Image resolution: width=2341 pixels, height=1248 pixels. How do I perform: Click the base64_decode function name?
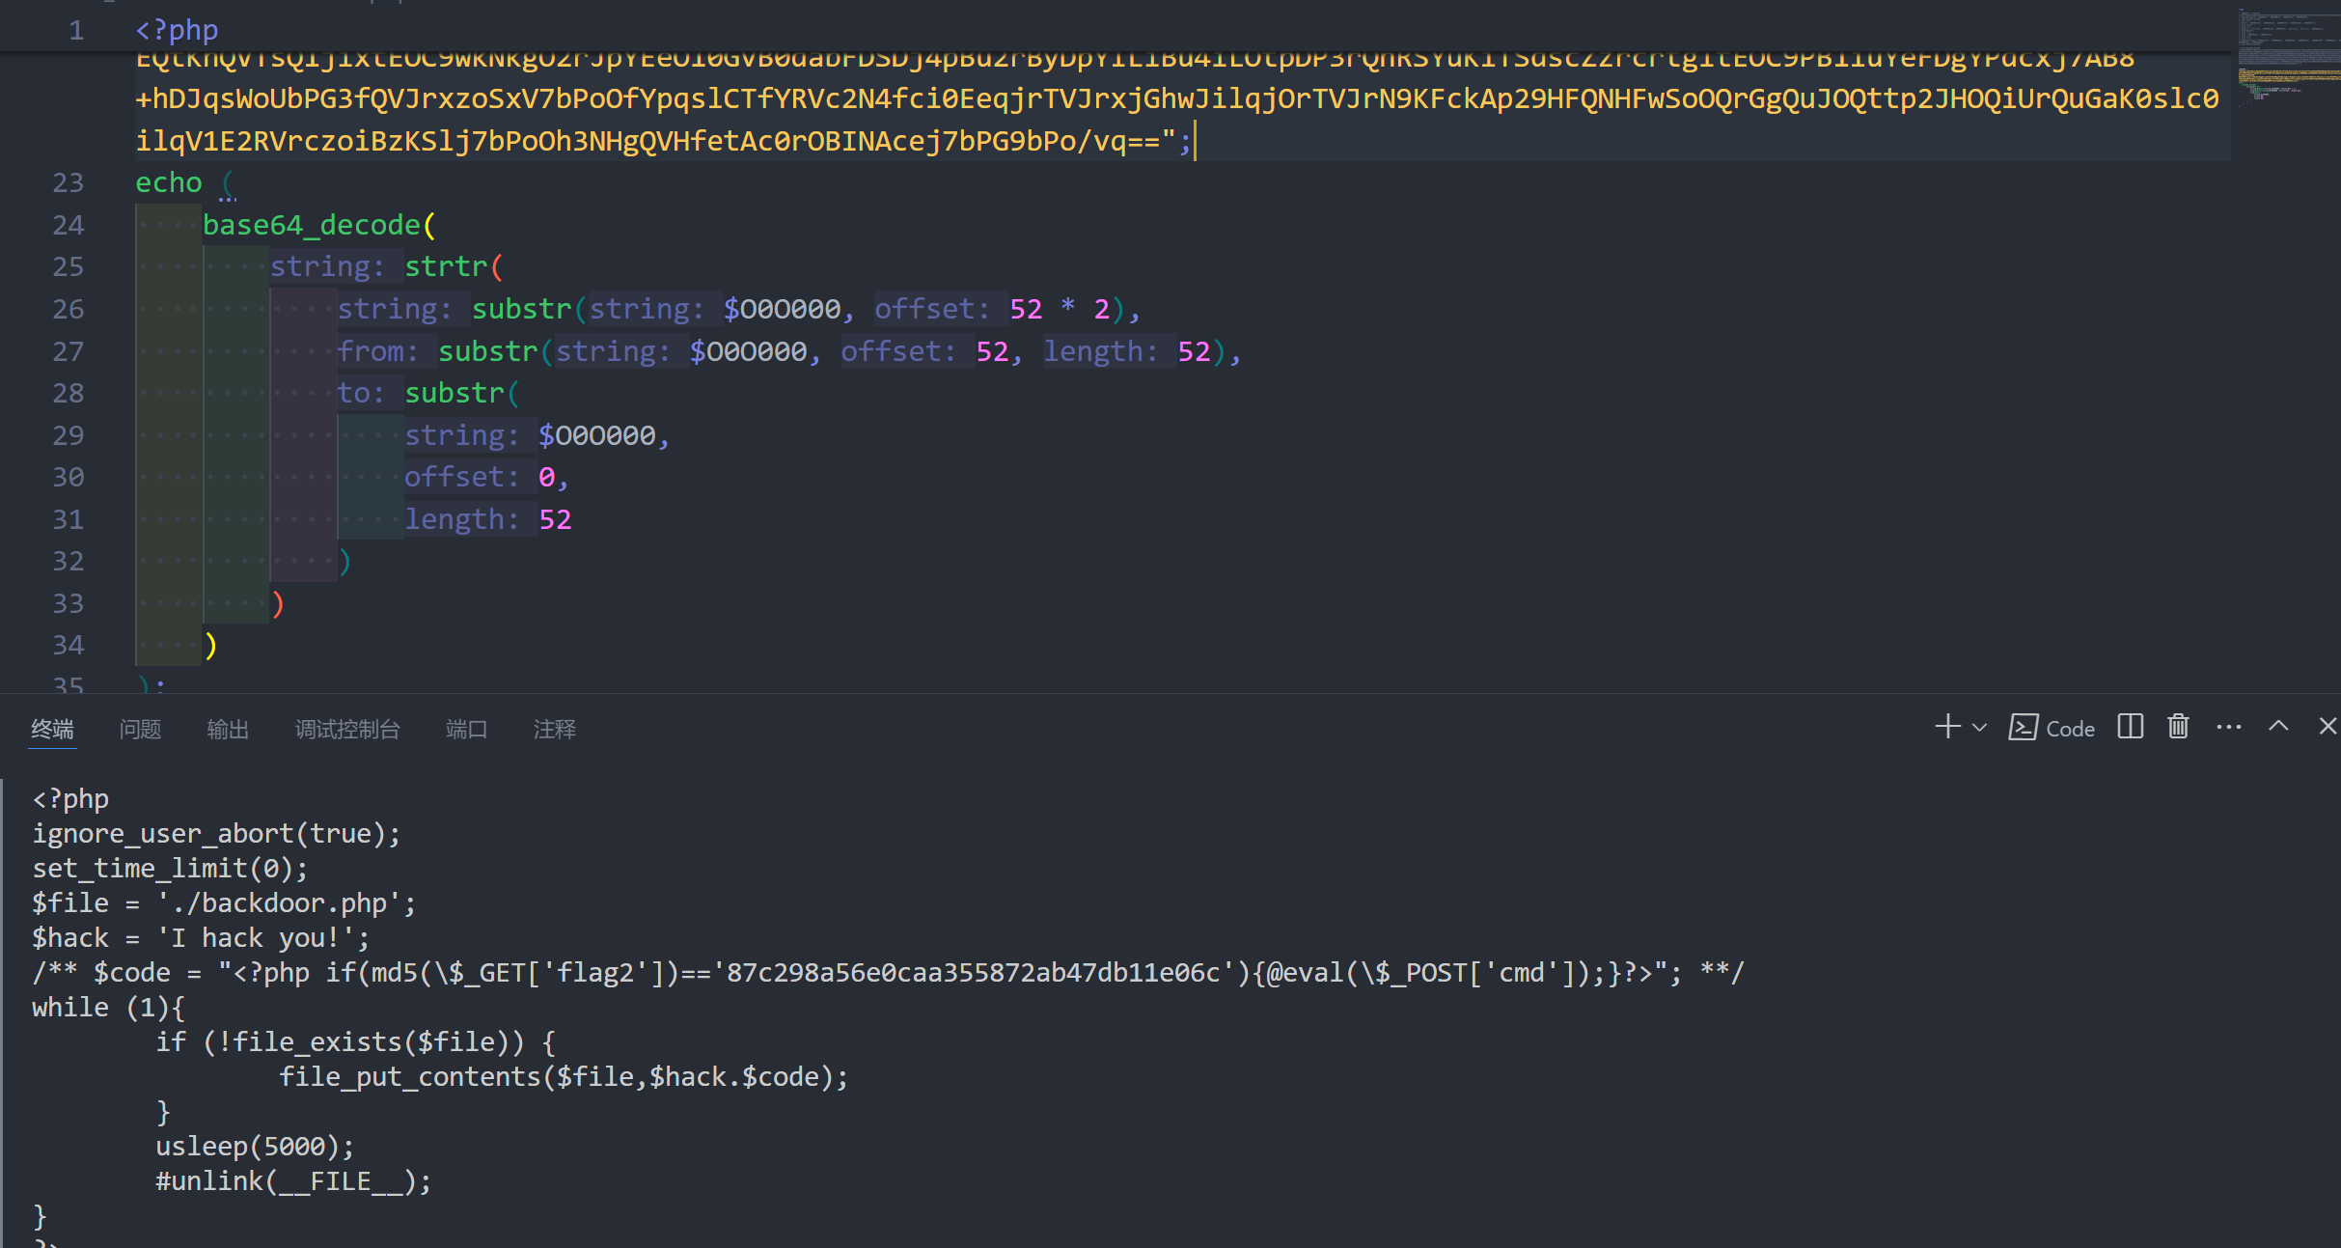point(311,225)
